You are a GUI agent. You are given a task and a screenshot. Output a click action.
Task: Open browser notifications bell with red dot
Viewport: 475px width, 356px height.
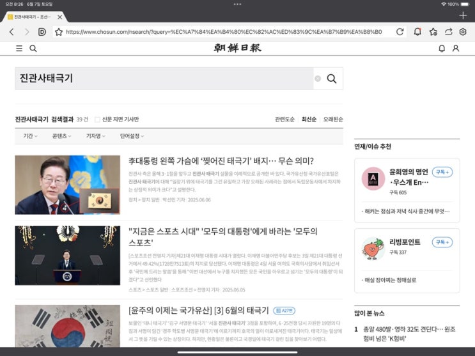[417, 31]
